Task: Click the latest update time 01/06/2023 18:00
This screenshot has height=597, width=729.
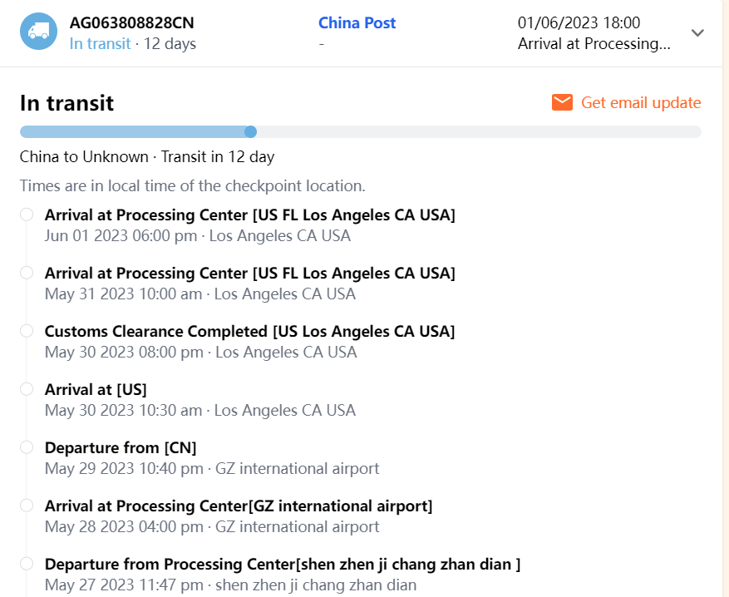Action: (579, 23)
